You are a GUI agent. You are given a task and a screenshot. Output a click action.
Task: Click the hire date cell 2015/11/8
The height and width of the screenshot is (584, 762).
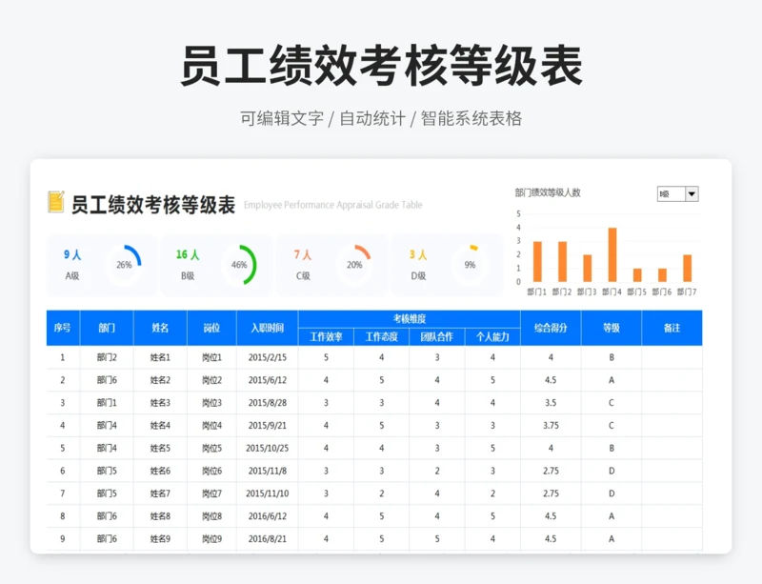pyautogui.click(x=268, y=471)
